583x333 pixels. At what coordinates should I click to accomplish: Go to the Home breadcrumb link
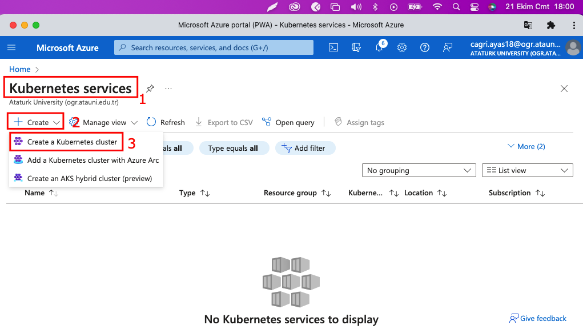[20, 69]
